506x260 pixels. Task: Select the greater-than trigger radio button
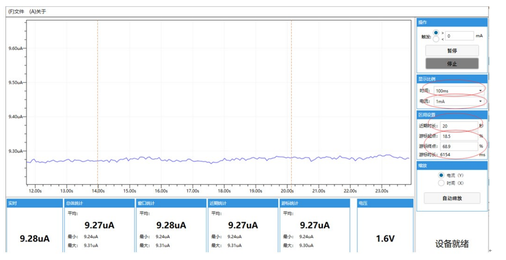436,33
